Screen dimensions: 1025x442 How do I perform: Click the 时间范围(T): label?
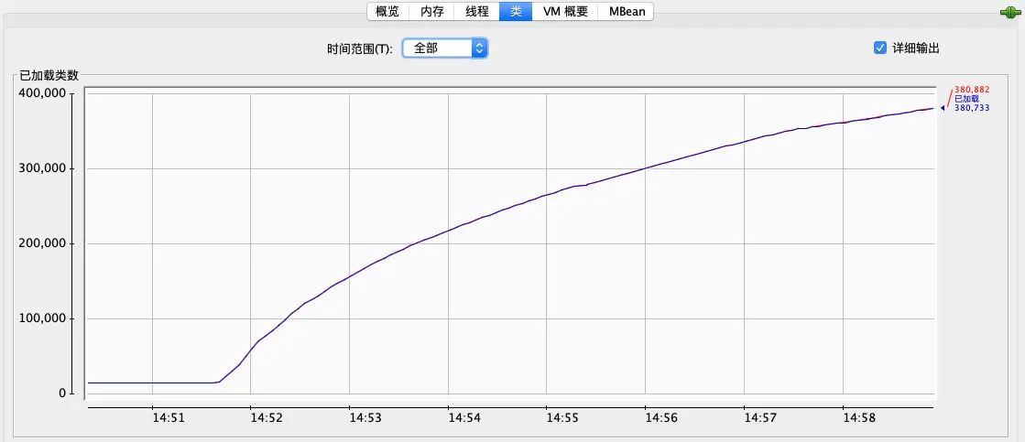360,49
